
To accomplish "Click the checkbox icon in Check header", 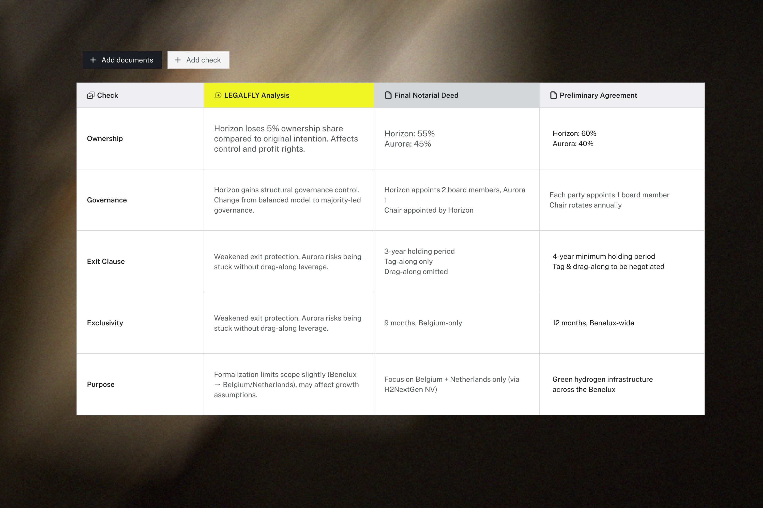I will tap(90, 95).
